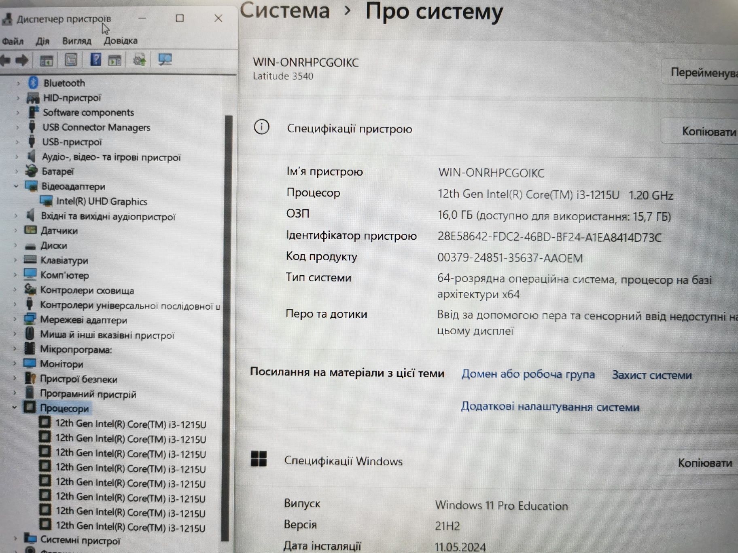Select the Контролери сховища icon

[30, 289]
